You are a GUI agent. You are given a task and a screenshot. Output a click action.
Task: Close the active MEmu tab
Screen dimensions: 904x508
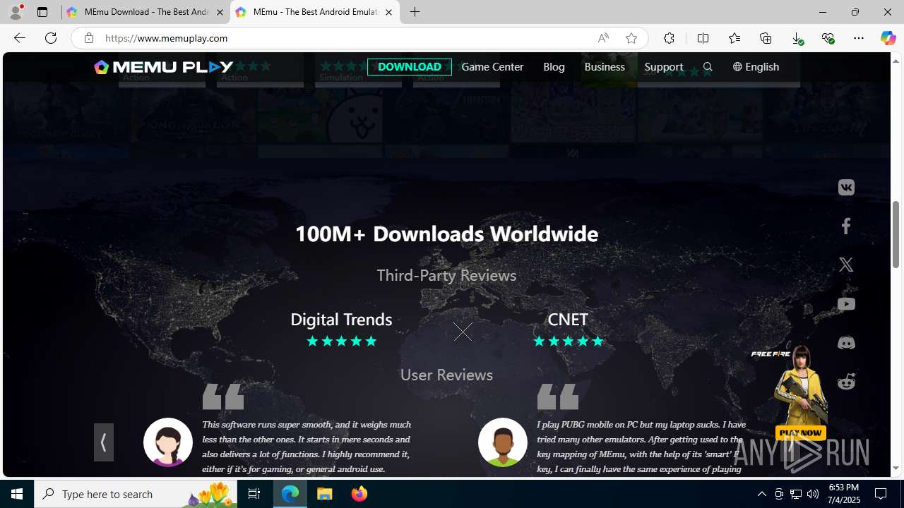[388, 12]
